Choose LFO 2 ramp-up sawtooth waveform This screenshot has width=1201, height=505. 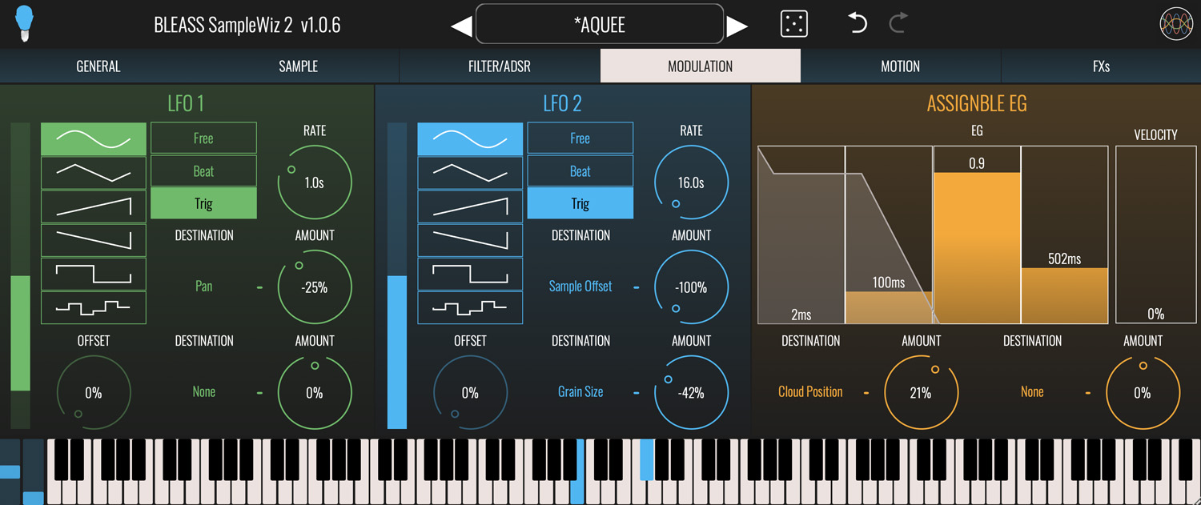click(470, 206)
